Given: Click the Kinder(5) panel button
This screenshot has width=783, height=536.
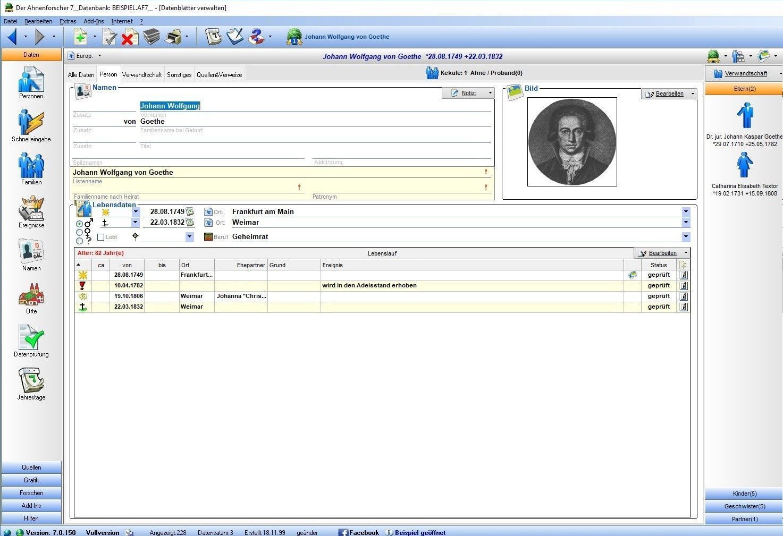Looking at the screenshot, I should click(x=744, y=494).
